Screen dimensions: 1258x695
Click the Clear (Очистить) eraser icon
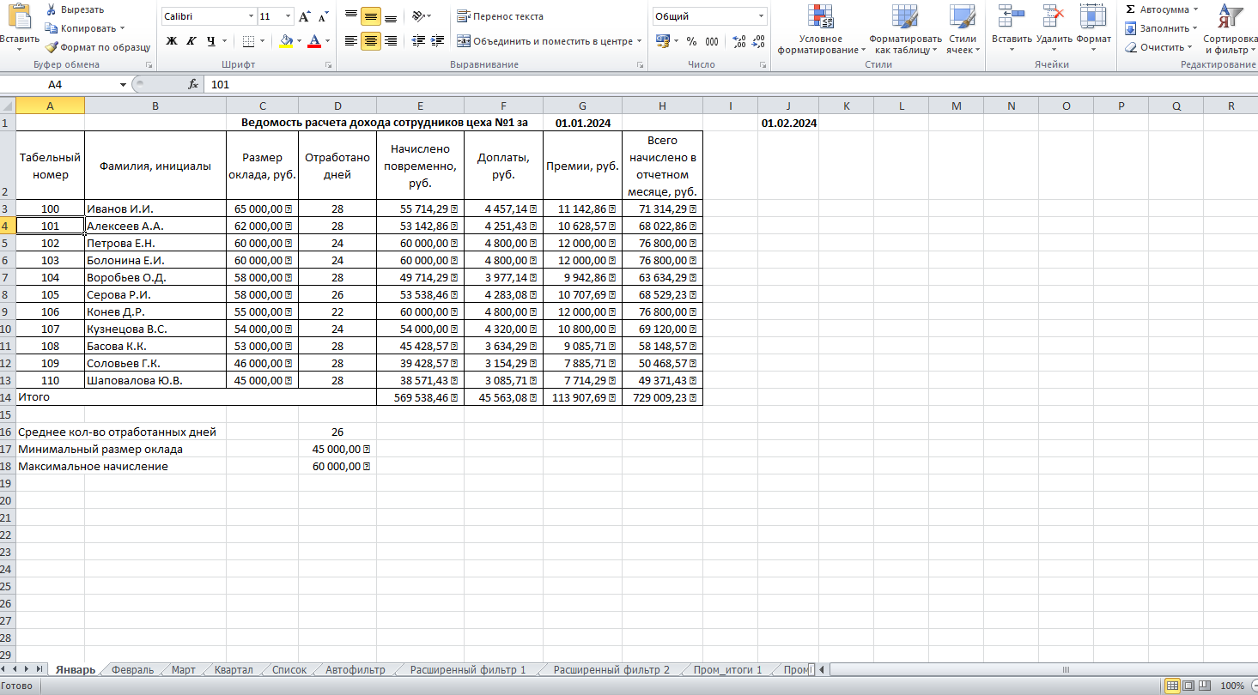(x=1131, y=47)
